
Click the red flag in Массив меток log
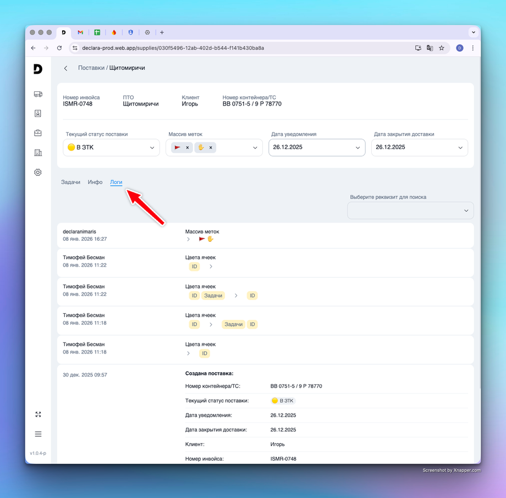(x=202, y=239)
